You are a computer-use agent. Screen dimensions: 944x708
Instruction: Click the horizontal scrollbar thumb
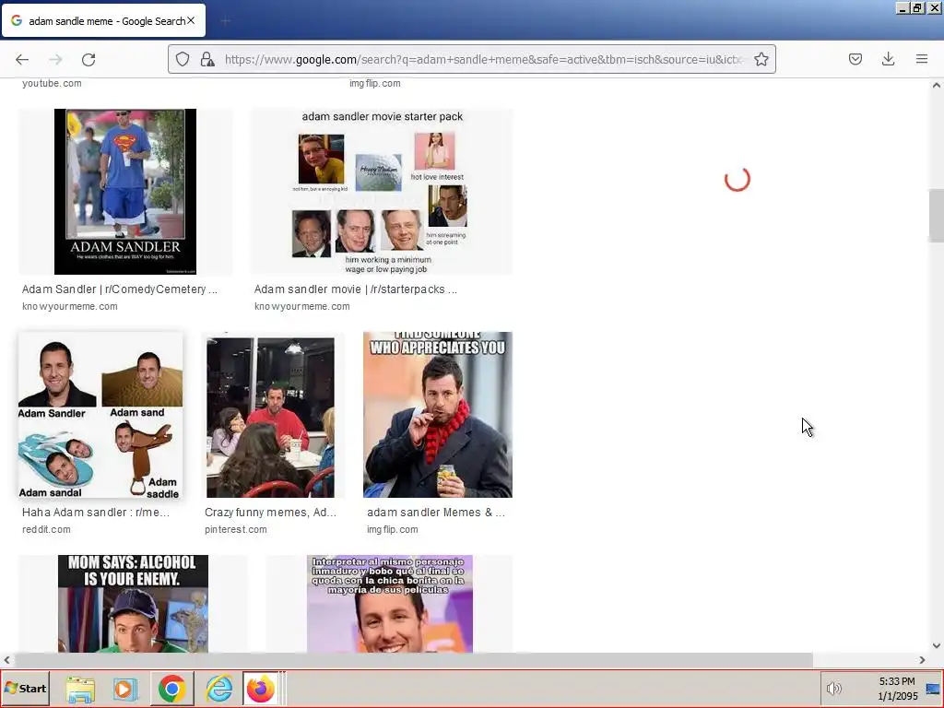tap(414, 660)
